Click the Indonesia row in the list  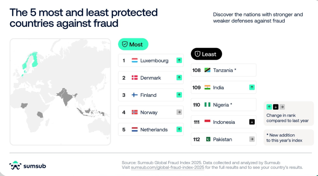tap(223, 122)
